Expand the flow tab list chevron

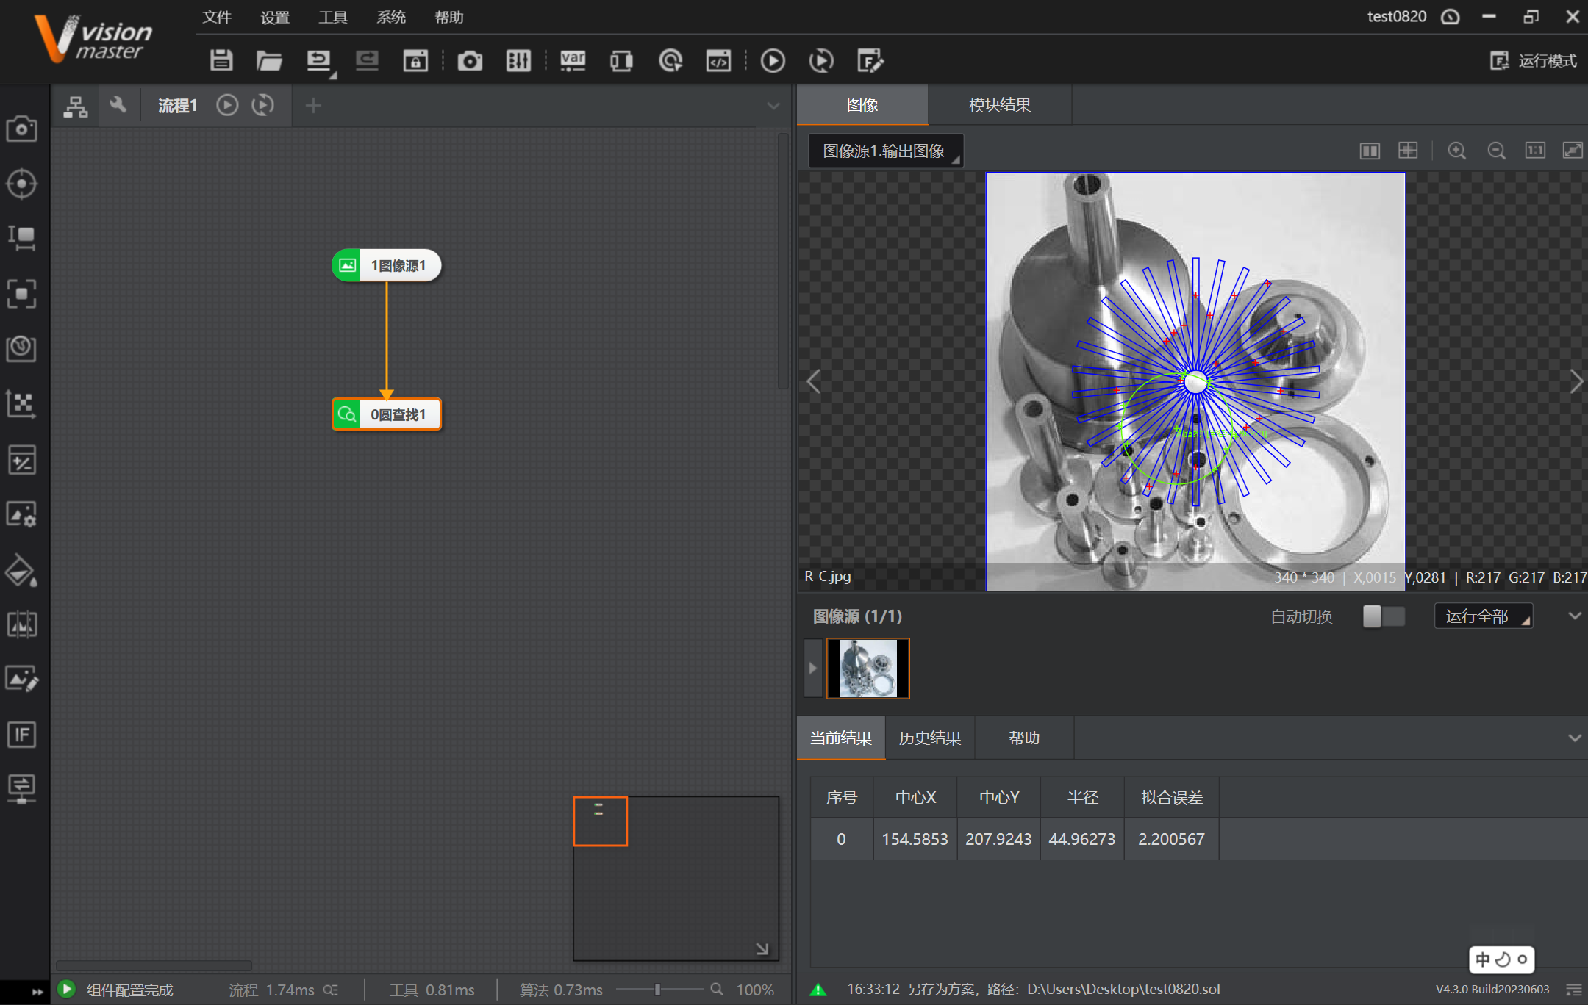(x=773, y=106)
